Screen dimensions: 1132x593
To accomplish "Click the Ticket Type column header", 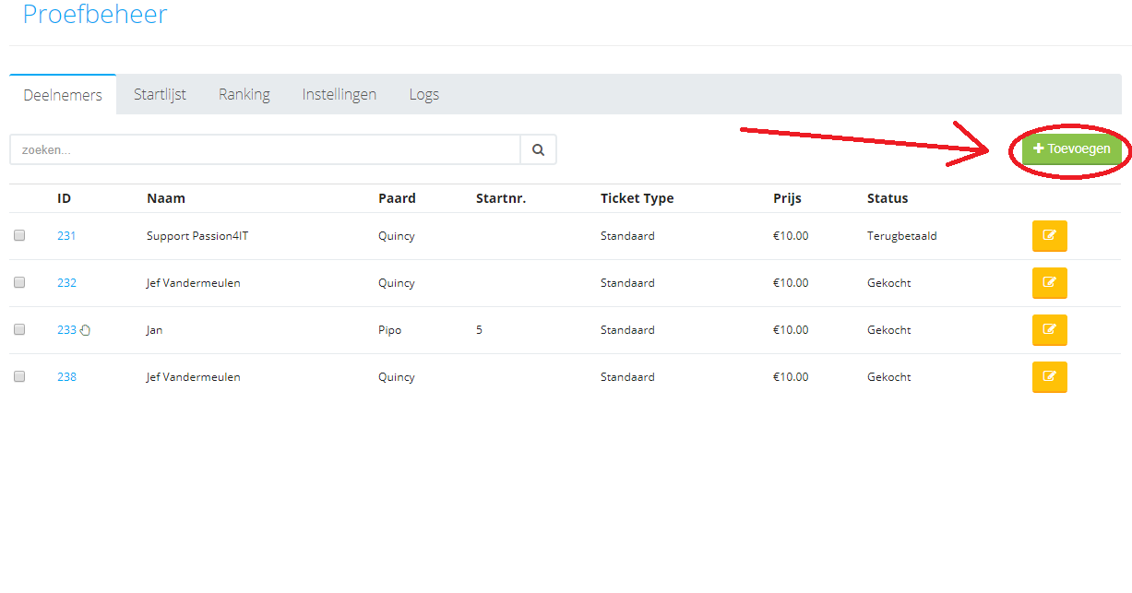I will pos(637,198).
